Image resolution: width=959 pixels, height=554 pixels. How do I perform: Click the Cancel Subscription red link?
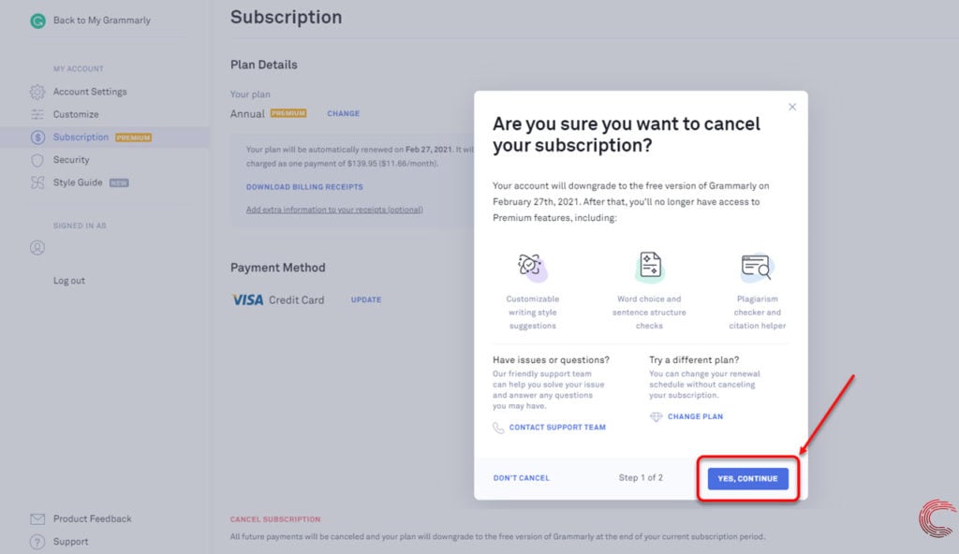click(x=275, y=519)
